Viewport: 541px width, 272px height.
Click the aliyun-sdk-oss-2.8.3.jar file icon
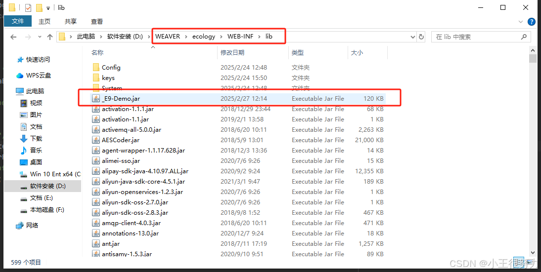(96, 212)
